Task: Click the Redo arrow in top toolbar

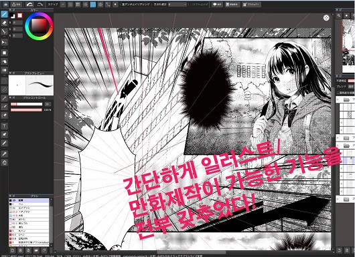Action: tap(40, 4)
